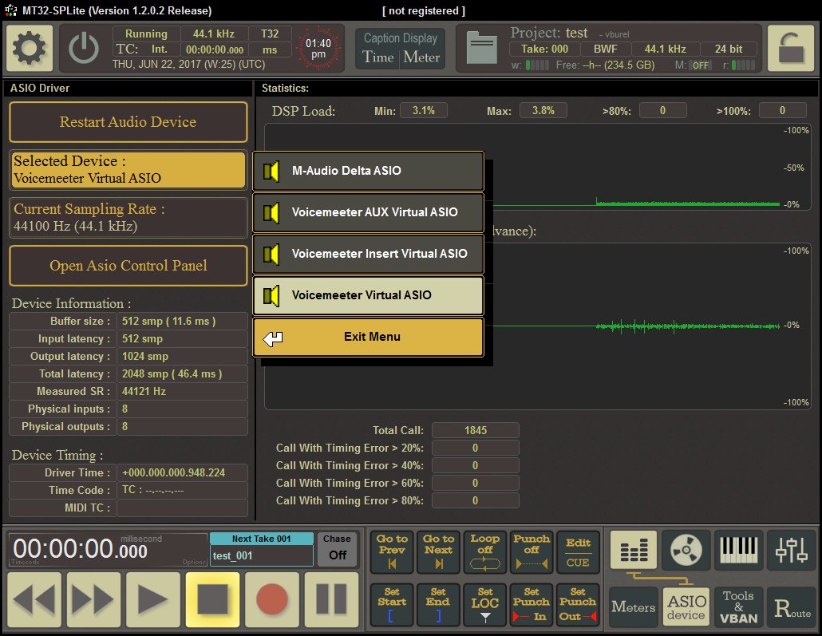822x636 pixels.
Task: Switch to the Meters tab
Action: (634, 607)
